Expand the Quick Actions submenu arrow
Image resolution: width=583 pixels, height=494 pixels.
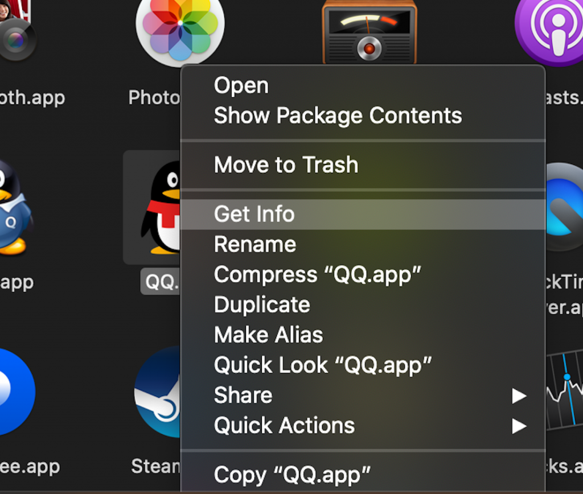coord(519,426)
